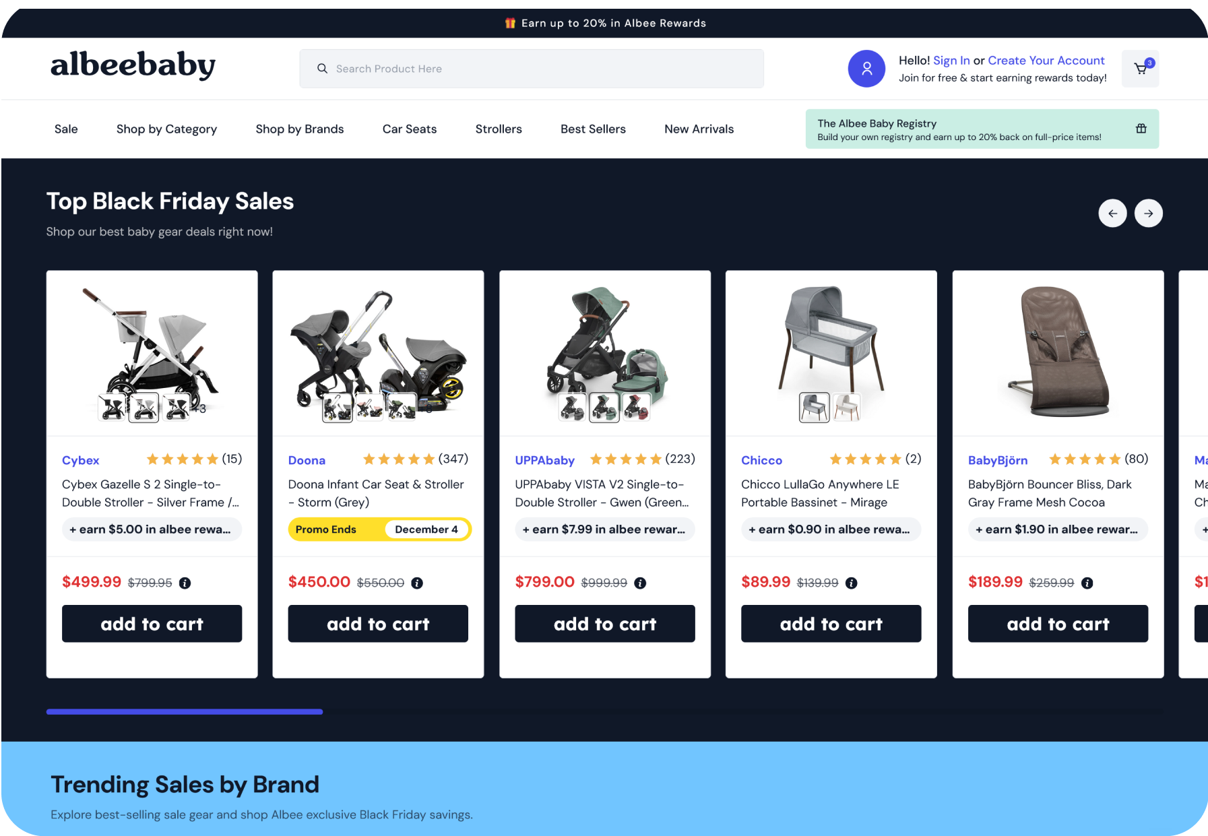Click info icon beside Doona $550.00 price

[x=417, y=583]
